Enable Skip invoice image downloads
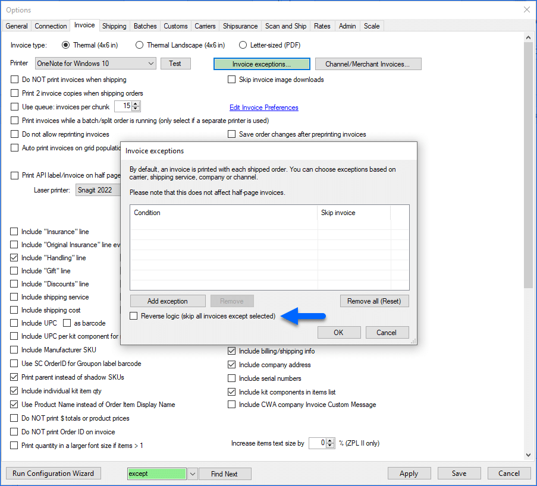Viewport: 537px width, 486px height. pos(232,80)
